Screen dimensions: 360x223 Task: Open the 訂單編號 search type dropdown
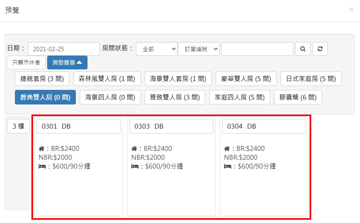coord(199,49)
